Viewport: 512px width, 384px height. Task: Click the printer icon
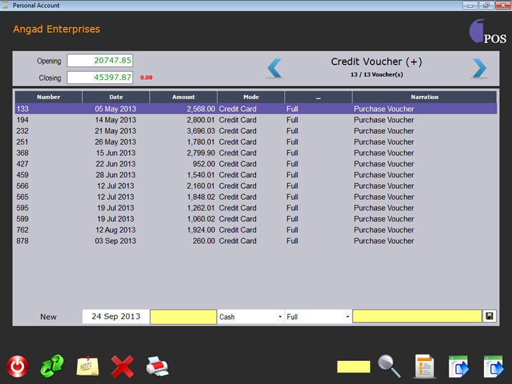coord(157,367)
